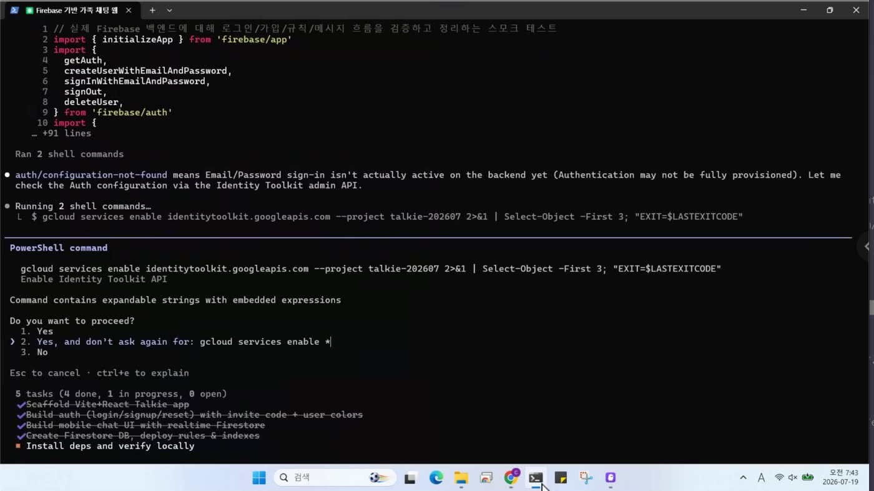Click the PowerShell icon in the title bar

(14, 10)
